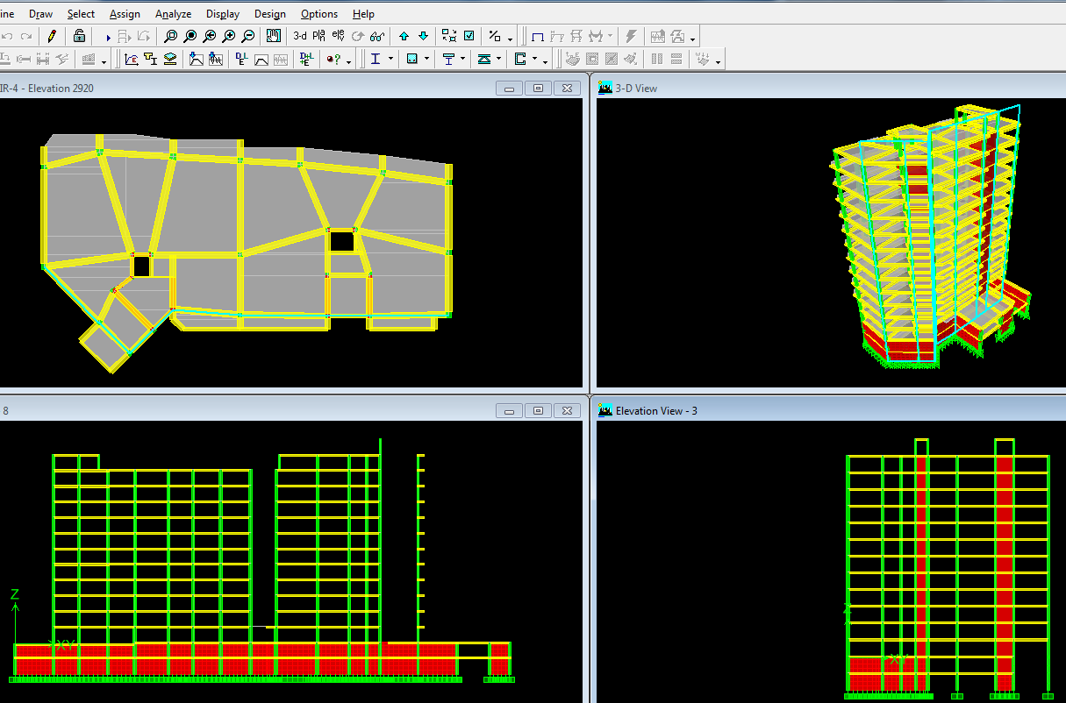Expand the Steel Frame Design dropdown arrow

pyautogui.click(x=389, y=60)
